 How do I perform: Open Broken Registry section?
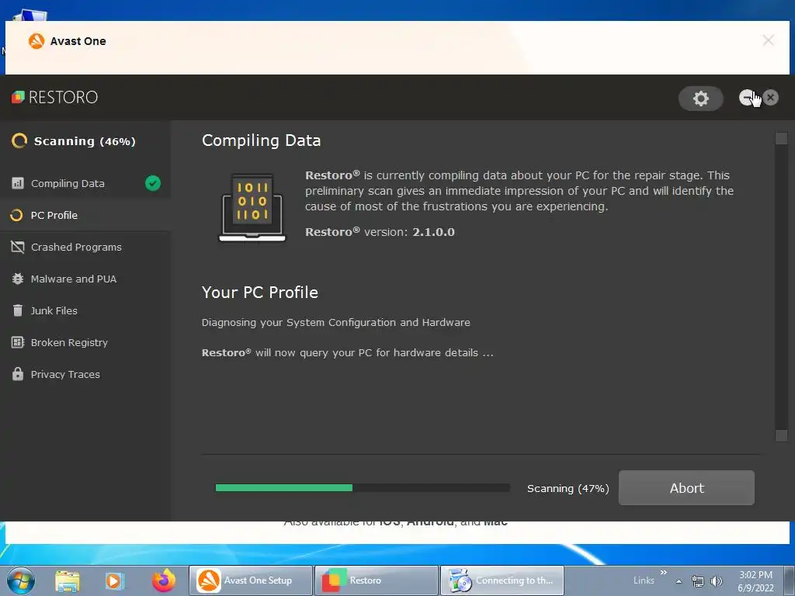click(85, 342)
